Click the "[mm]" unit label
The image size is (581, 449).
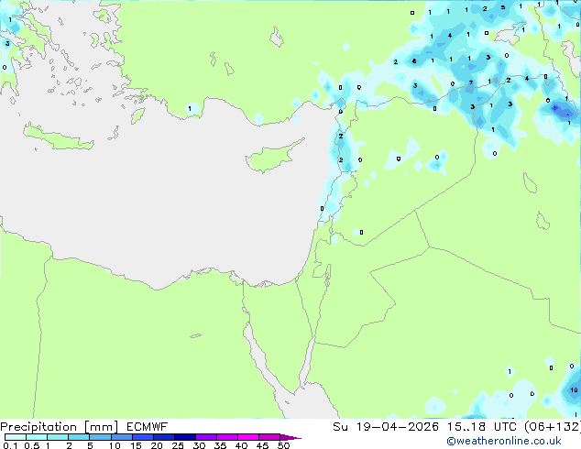tap(101, 427)
